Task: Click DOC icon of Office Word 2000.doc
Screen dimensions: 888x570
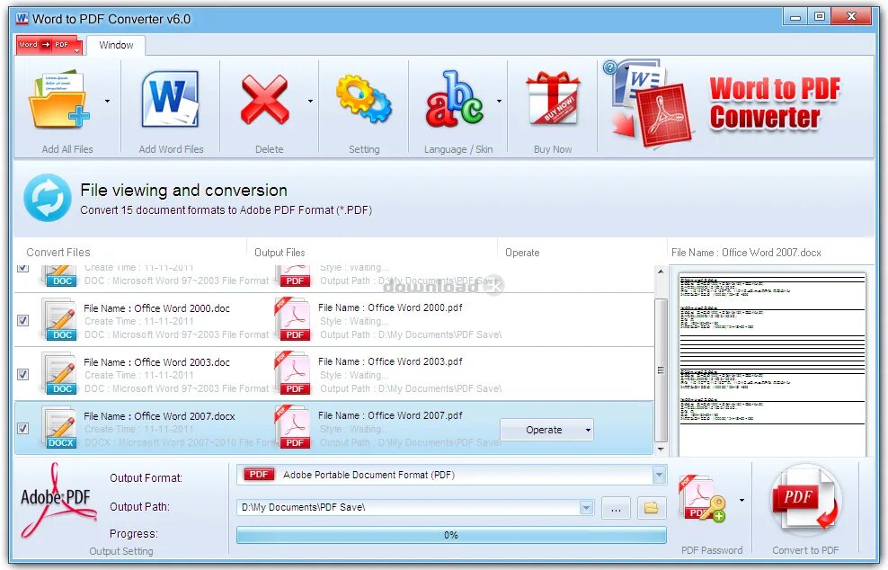Action: [59, 319]
